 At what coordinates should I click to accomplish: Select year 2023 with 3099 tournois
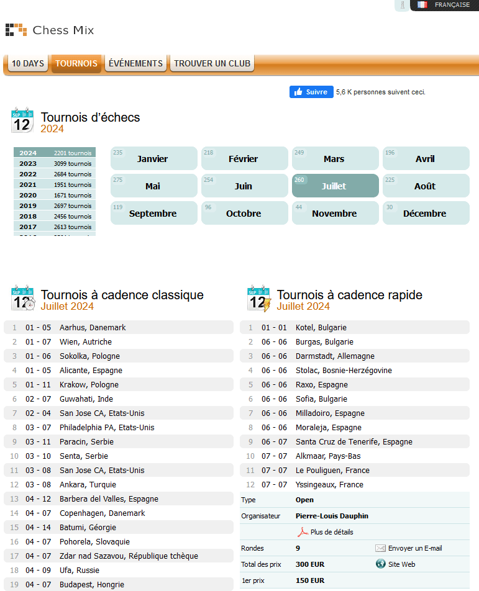(55, 163)
